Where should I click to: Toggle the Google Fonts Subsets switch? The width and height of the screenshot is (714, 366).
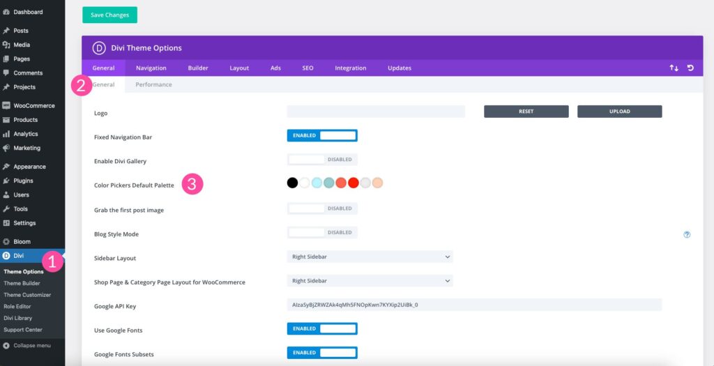pyautogui.click(x=322, y=353)
